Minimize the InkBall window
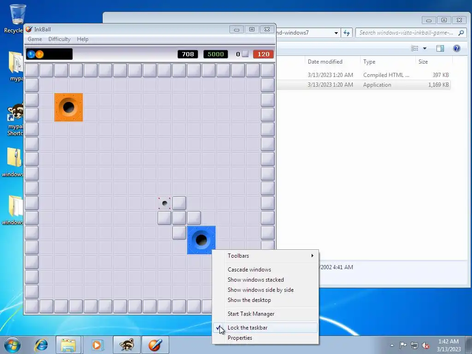 point(236,29)
